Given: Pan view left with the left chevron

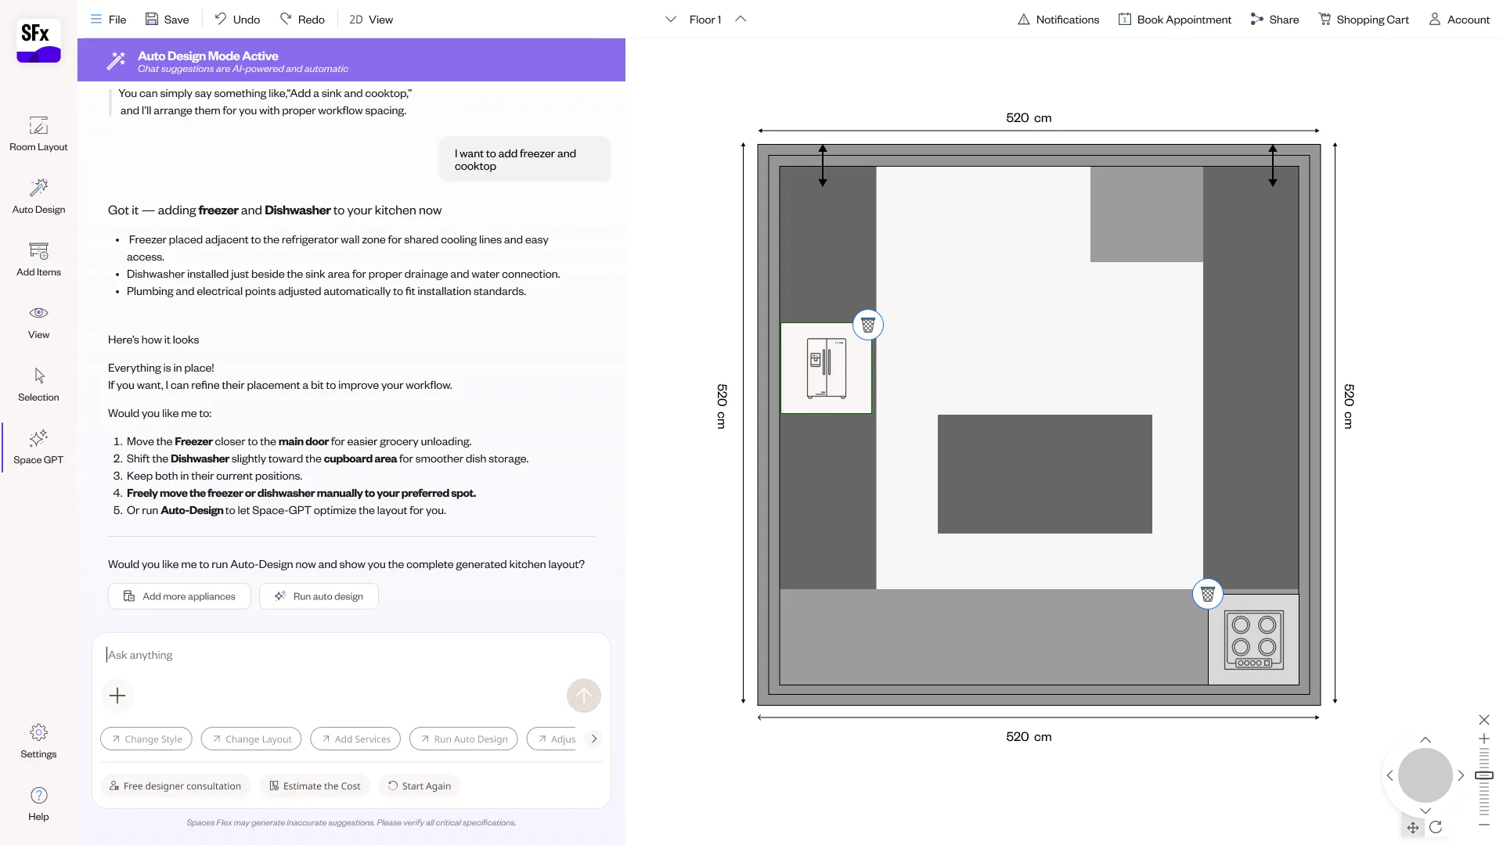Looking at the screenshot, I should click(x=1390, y=775).
